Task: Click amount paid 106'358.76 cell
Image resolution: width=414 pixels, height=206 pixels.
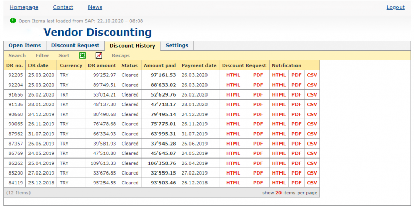Action: (x=160, y=163)
